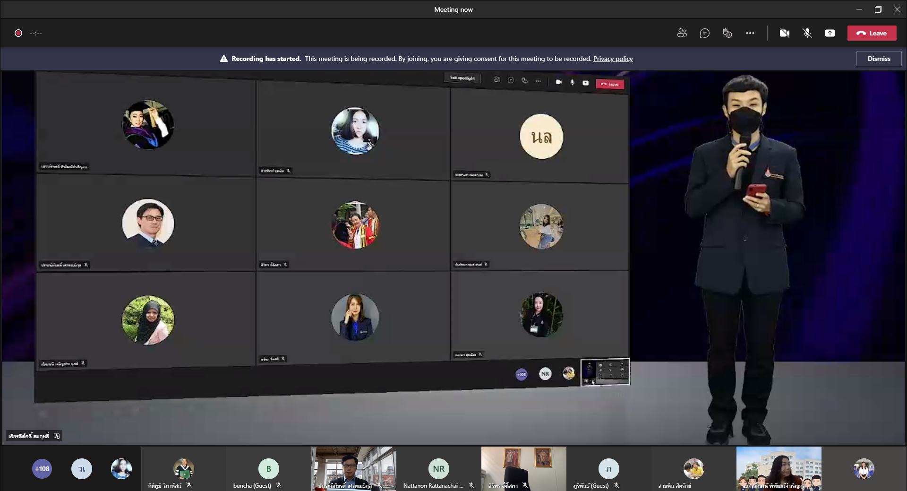
Task: Click the hijab woman avatar in shared grid
Action: point(148,320)
